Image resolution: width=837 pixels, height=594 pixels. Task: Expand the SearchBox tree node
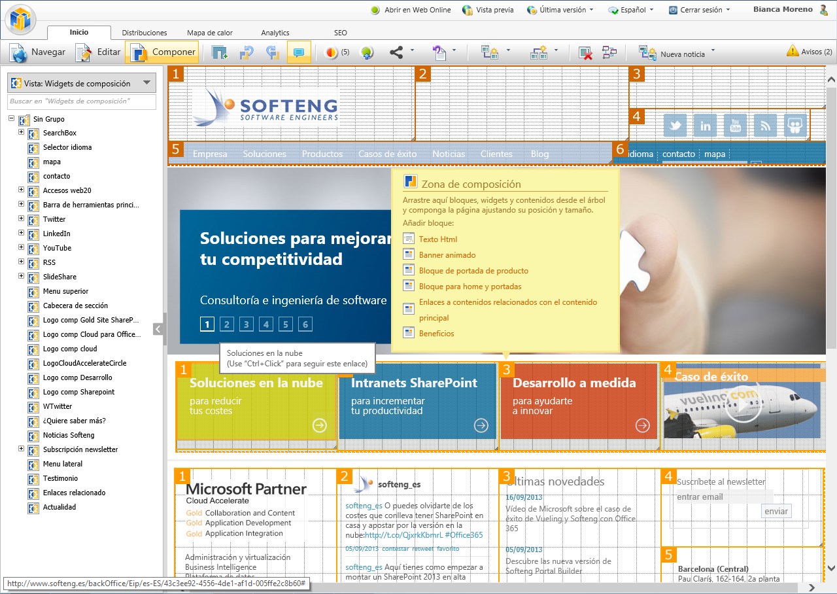click(x=21, y=132)
